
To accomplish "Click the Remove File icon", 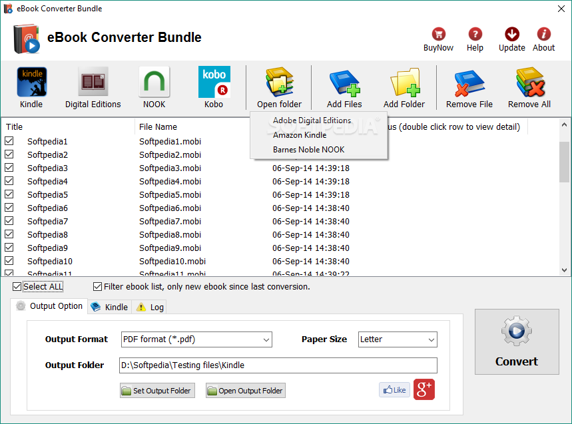I will tap(469, 83).
